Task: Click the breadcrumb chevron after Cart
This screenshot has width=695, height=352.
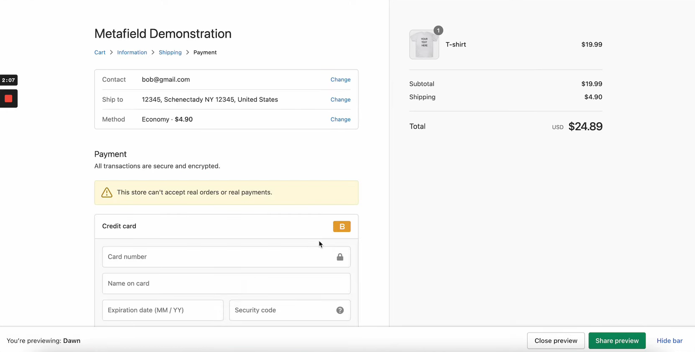Action: point(111,52)
